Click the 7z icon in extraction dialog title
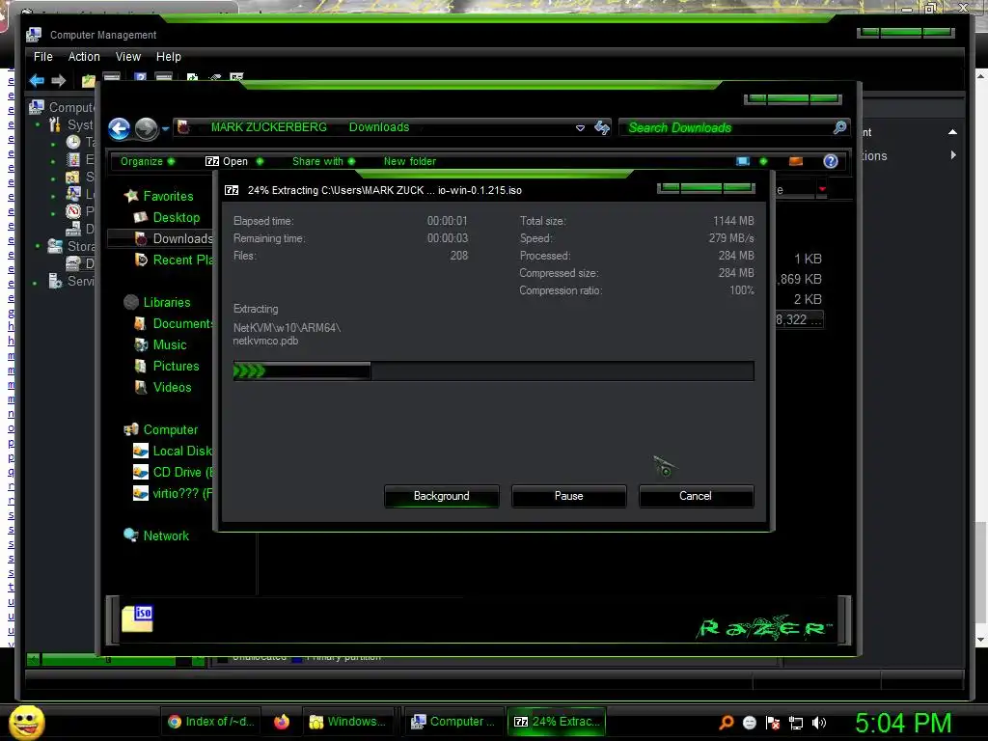Viewport: 988px width, 741px height. [232, 190]
